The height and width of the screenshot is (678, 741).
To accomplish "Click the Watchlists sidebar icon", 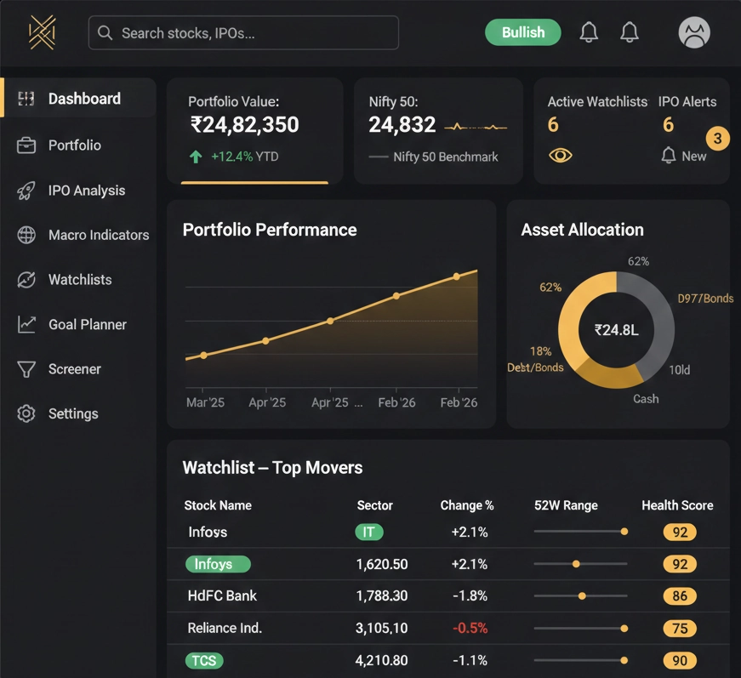I will click(26, 280).
